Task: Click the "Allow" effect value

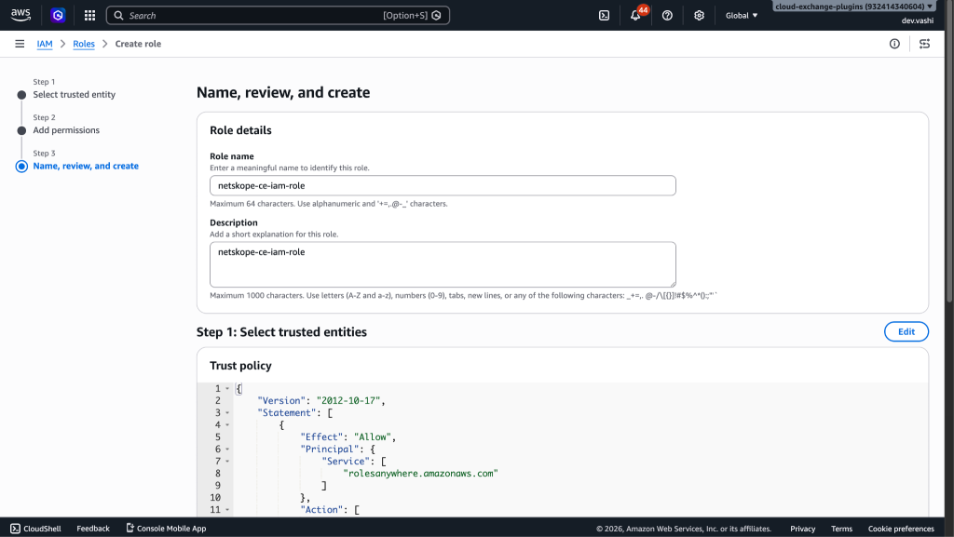Action: tap(373, 437)
